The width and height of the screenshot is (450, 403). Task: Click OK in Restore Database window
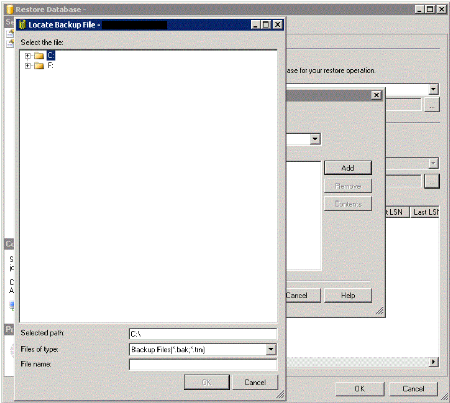pyautogui.click(x=360, y=389)
